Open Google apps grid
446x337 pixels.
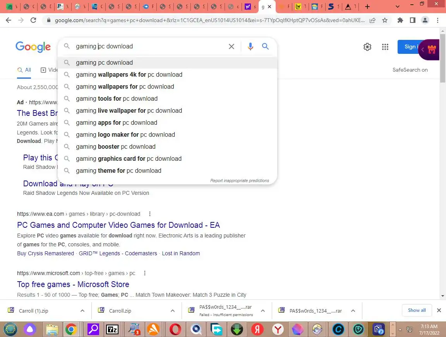tap(385, 47)
